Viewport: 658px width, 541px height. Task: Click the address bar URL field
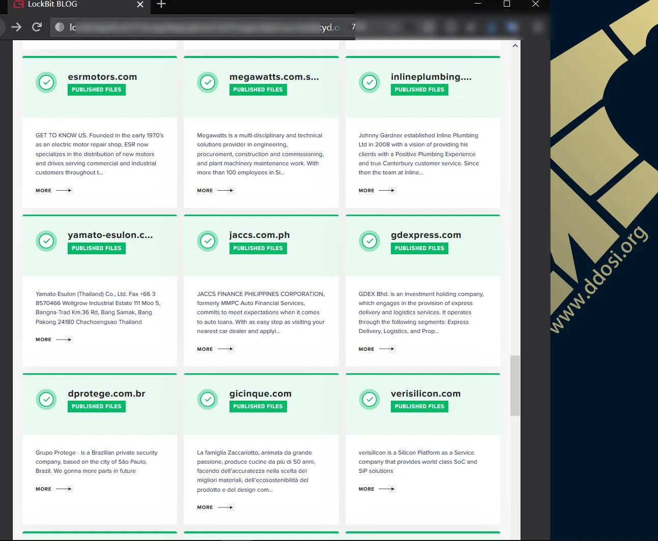(204, 27)
